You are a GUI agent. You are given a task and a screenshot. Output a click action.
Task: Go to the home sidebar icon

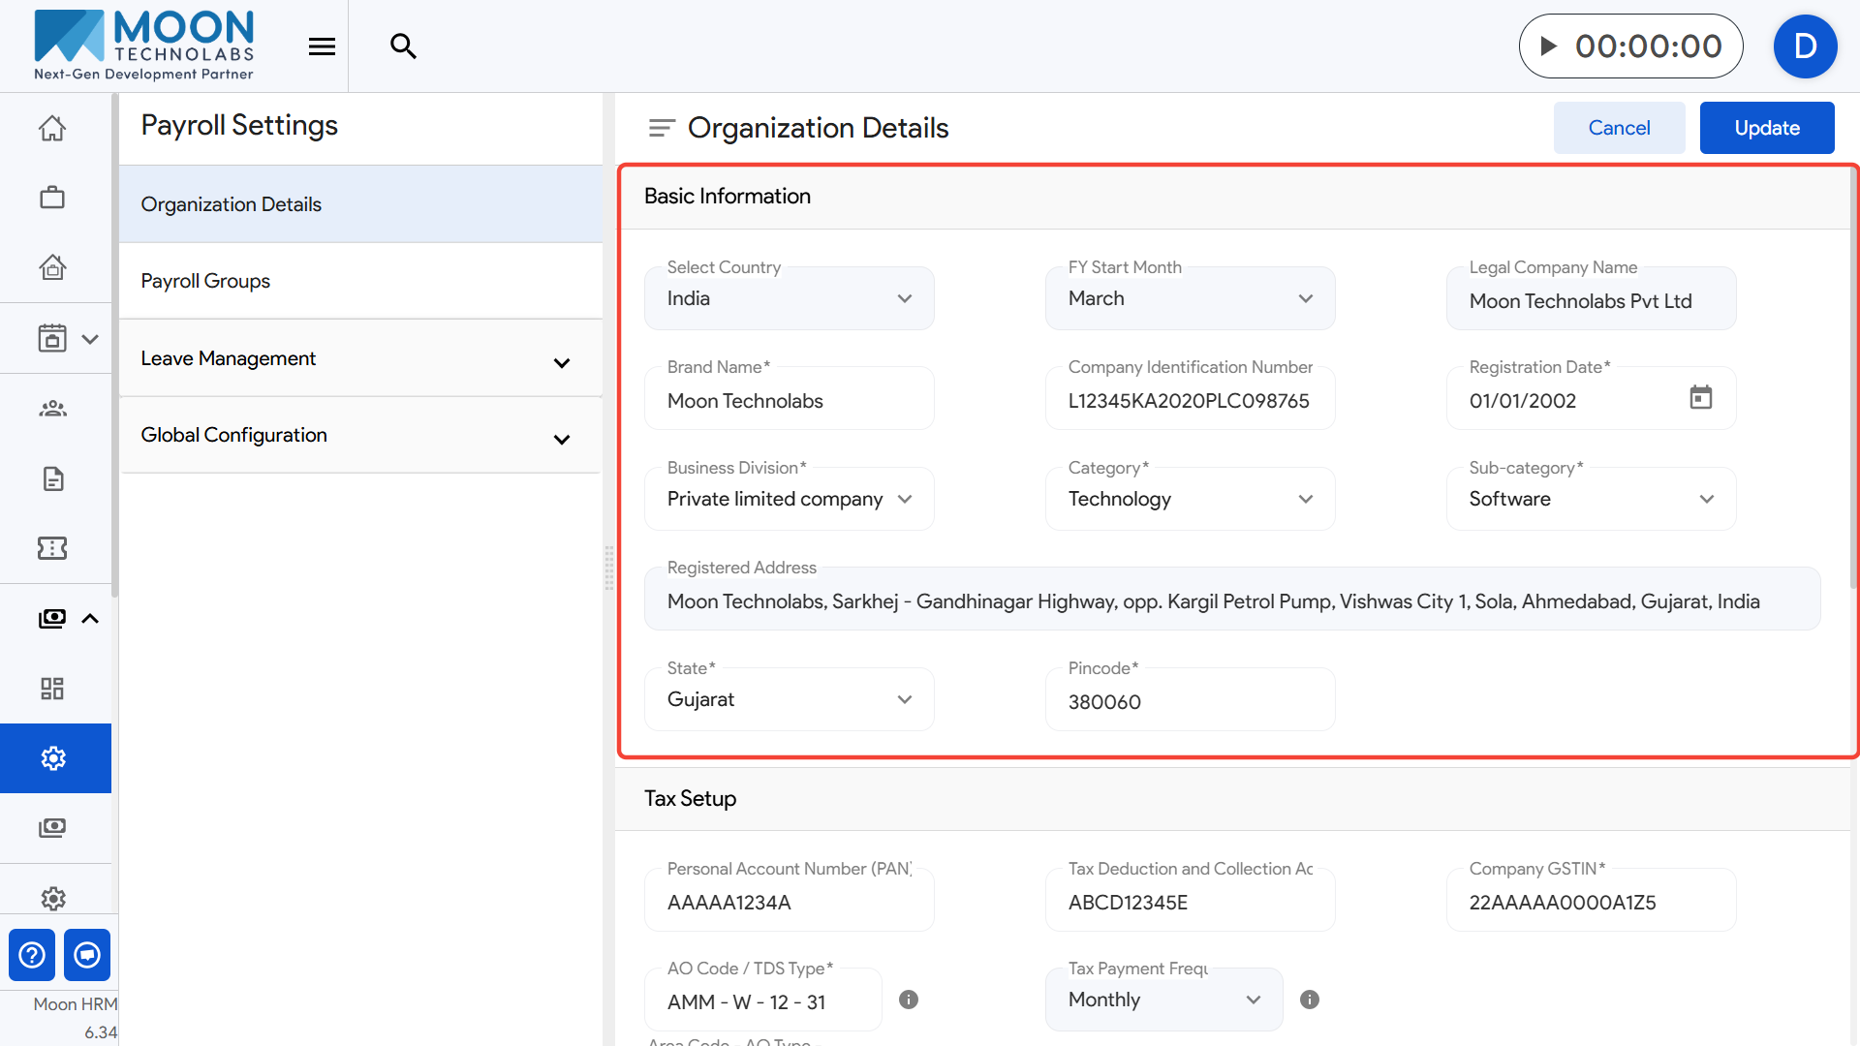52,128
